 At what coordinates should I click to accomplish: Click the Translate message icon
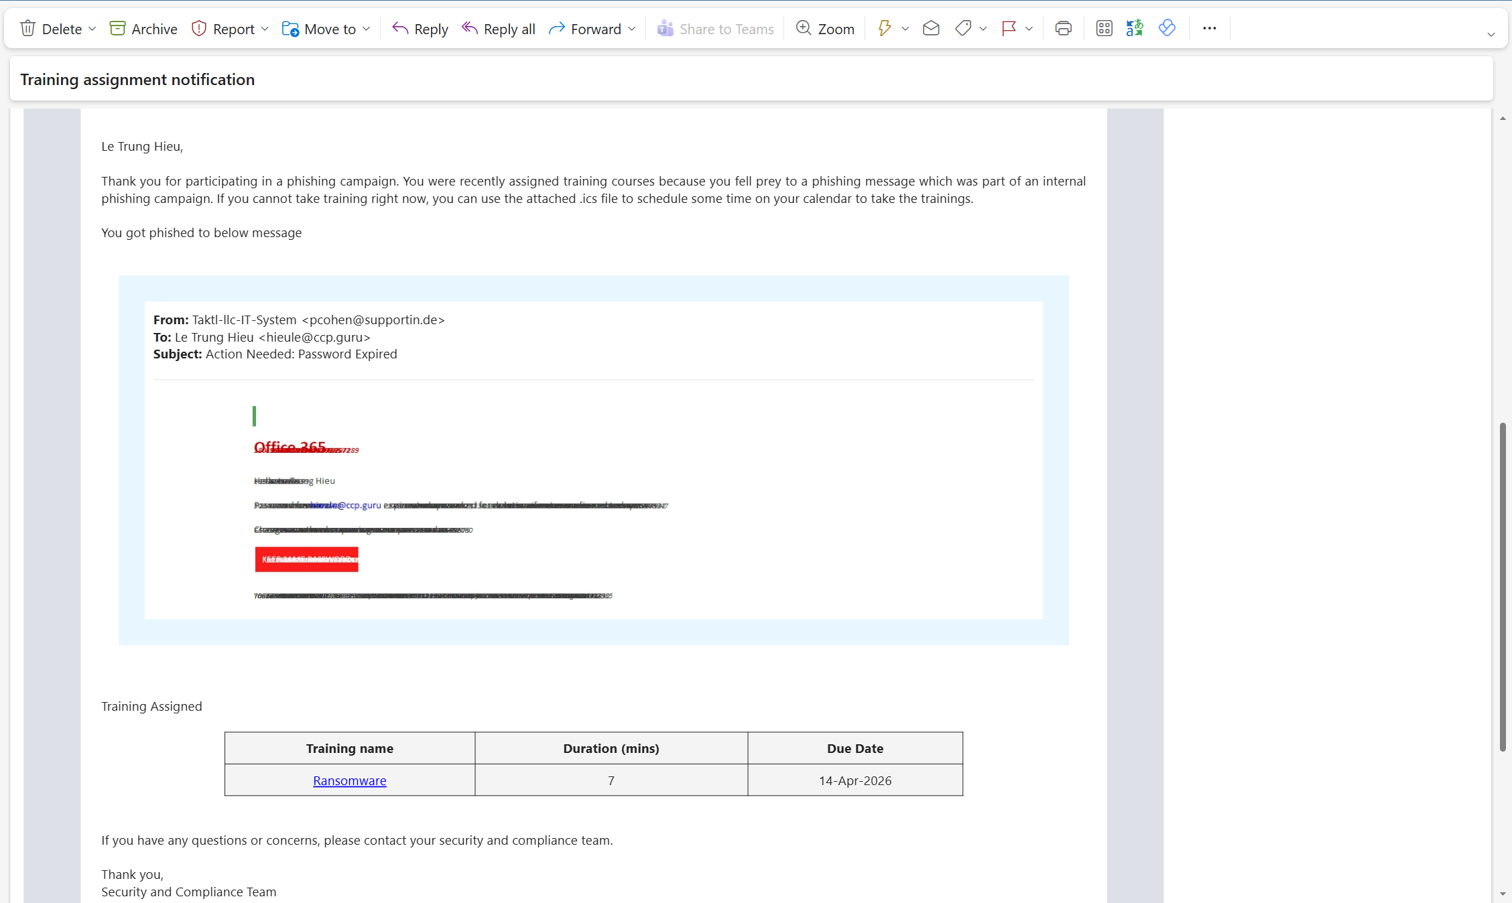[1135, 28]
